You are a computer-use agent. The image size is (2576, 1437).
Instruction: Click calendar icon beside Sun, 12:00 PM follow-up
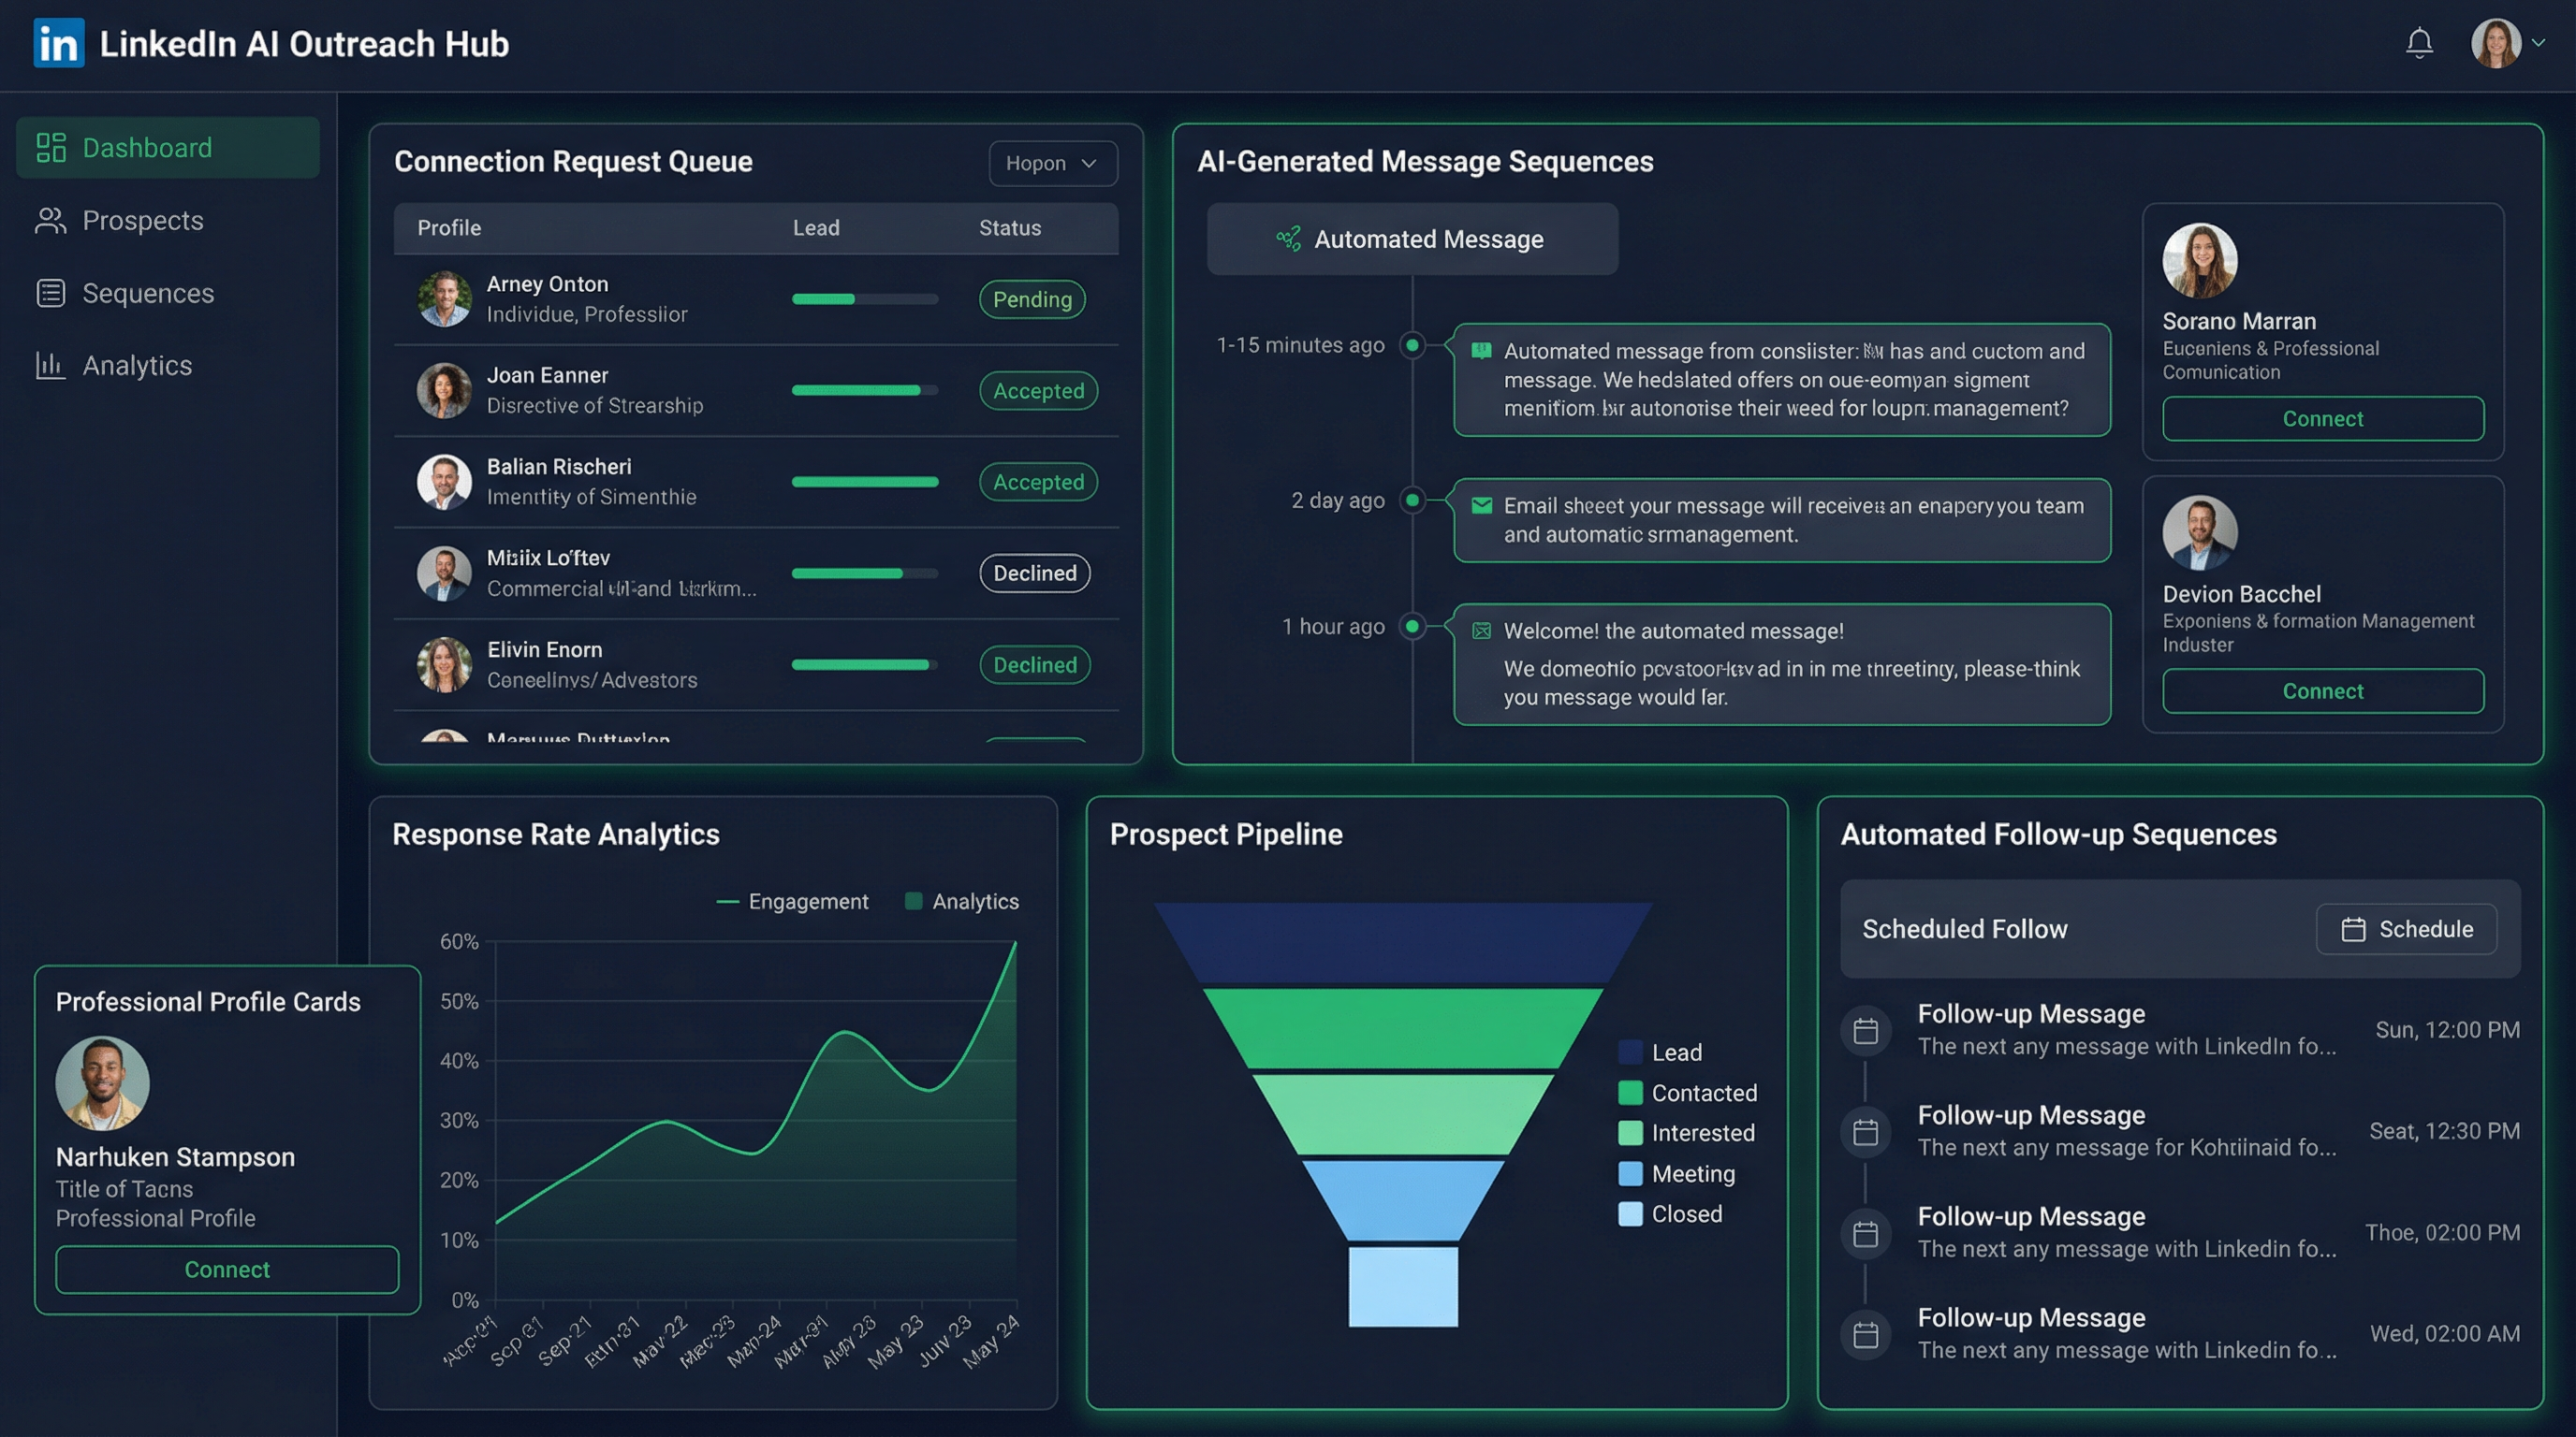(1865, 1031)
